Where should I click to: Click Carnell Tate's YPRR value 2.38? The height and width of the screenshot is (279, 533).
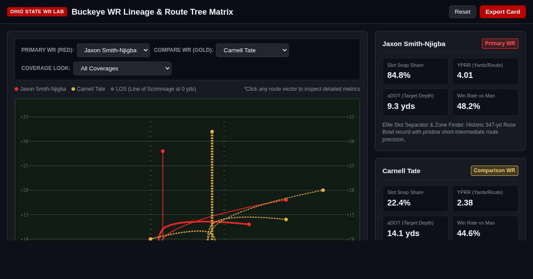point(465,202)
